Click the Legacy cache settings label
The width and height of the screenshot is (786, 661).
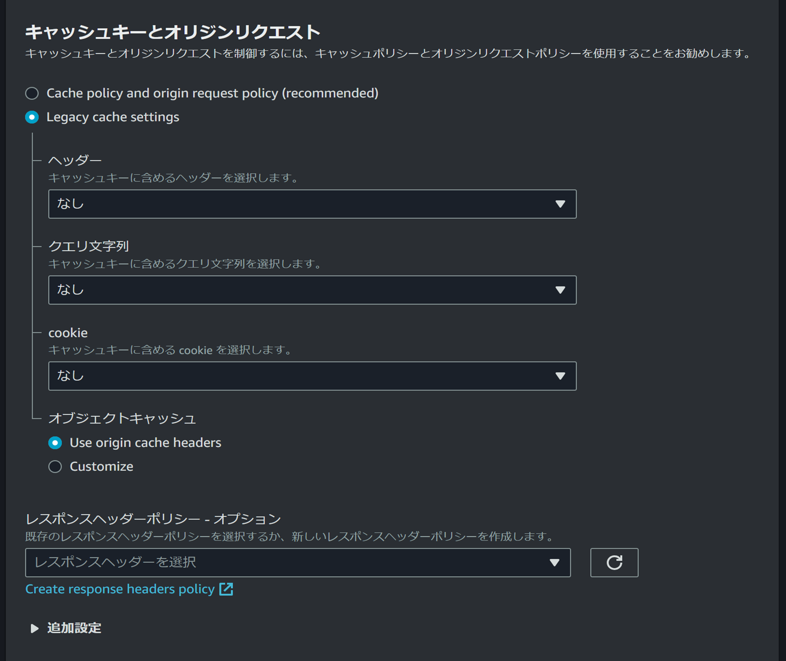click(x=113, y=117)
